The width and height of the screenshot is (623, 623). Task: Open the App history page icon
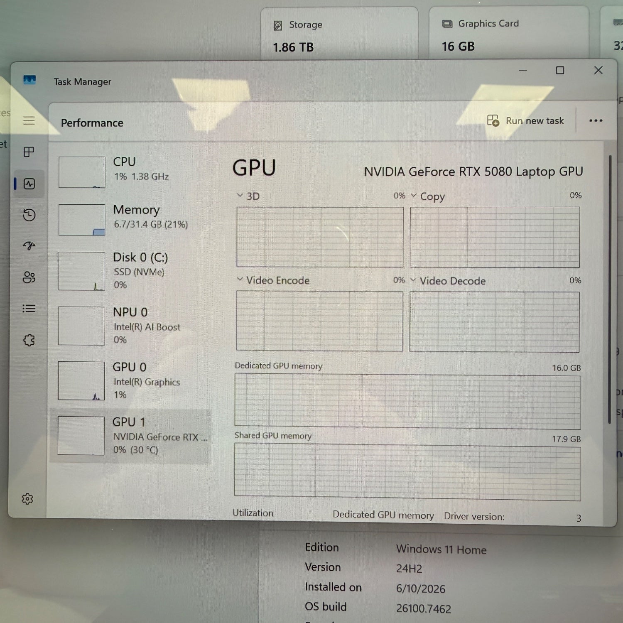[29, 215]
